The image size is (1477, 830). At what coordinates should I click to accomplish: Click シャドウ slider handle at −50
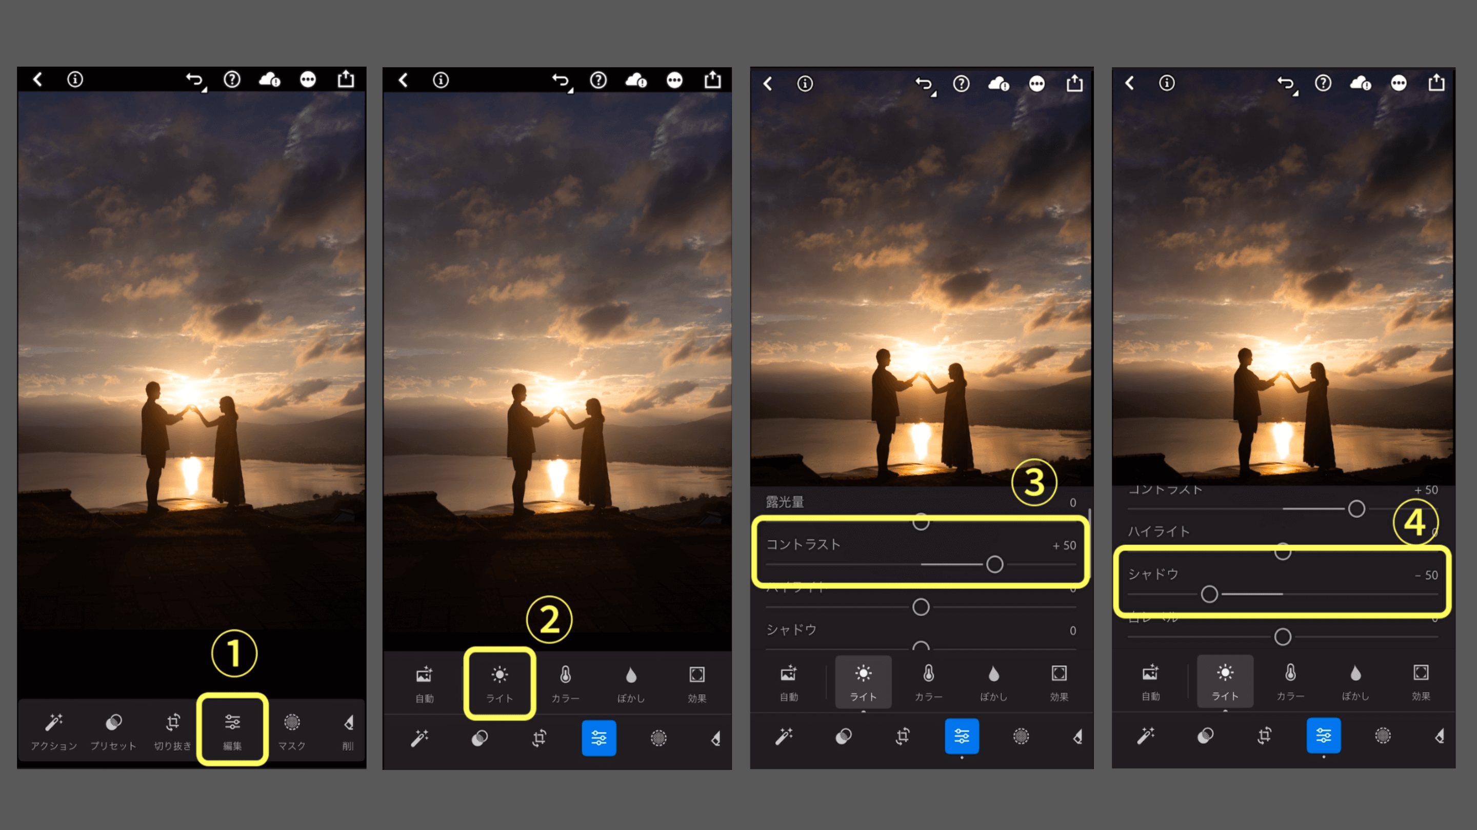1209,594
